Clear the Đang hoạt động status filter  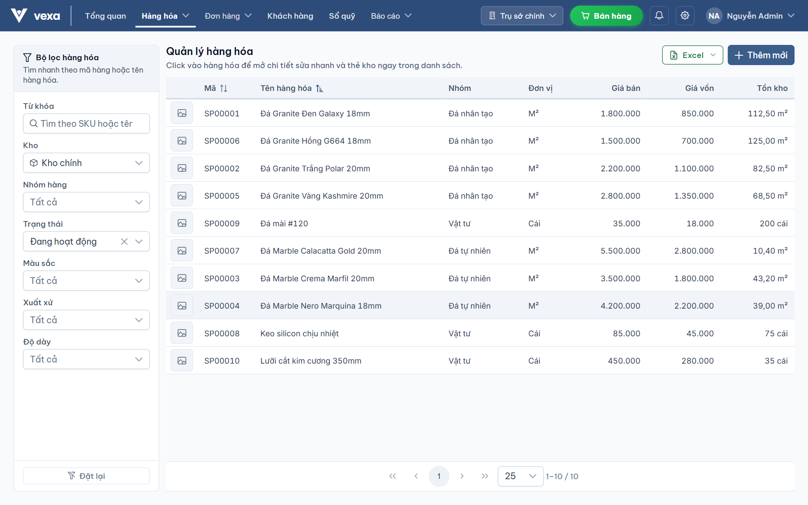pyautogui.click(x=124, y=242)
